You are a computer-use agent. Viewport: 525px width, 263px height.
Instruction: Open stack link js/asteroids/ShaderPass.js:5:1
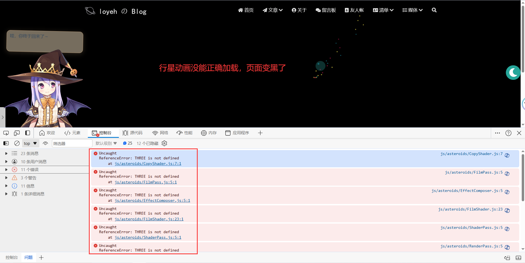pos(148,237)
